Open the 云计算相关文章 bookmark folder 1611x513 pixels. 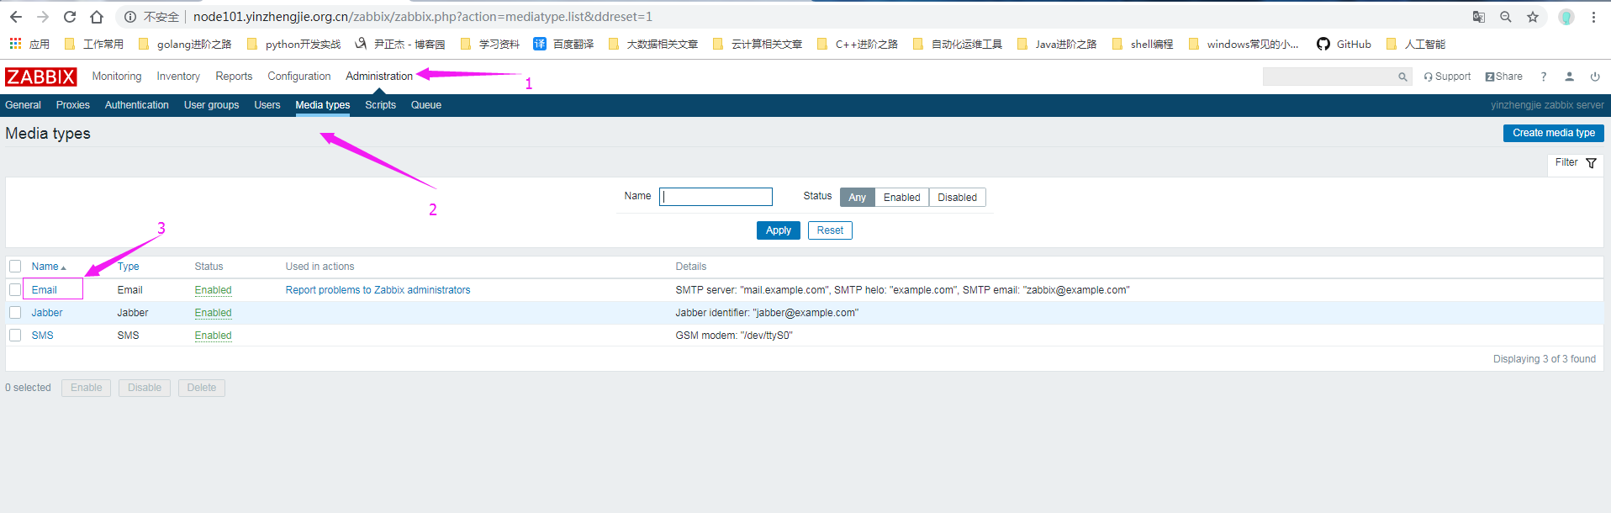pyautogui.click(x=758, y=44)
